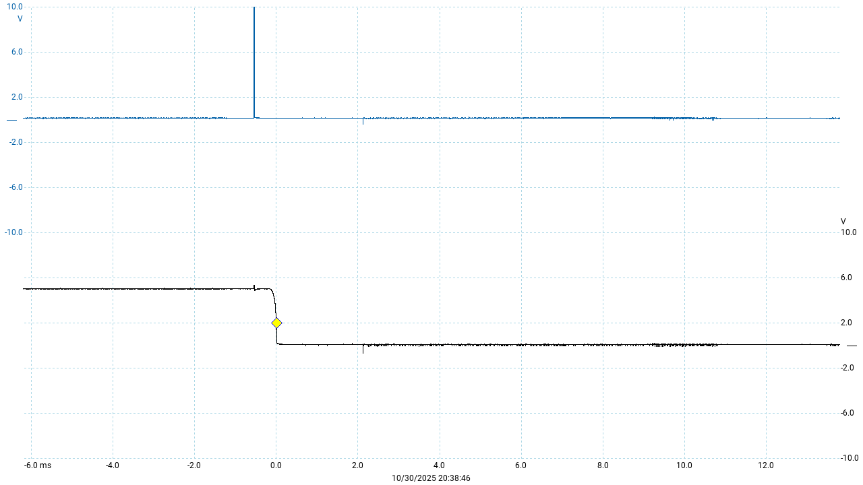Click the -6.0 ms time axis label
The image size is (863, 485).
(37, 465)
